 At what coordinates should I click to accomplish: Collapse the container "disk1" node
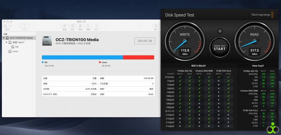pyautogui.click(x=7, y=42)
